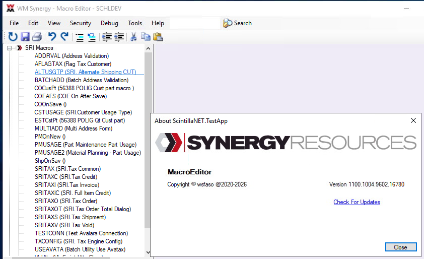This screenshot has width=424, height=259.
Task: Click the SRI Macros root node label
Action: pos(39,48)
